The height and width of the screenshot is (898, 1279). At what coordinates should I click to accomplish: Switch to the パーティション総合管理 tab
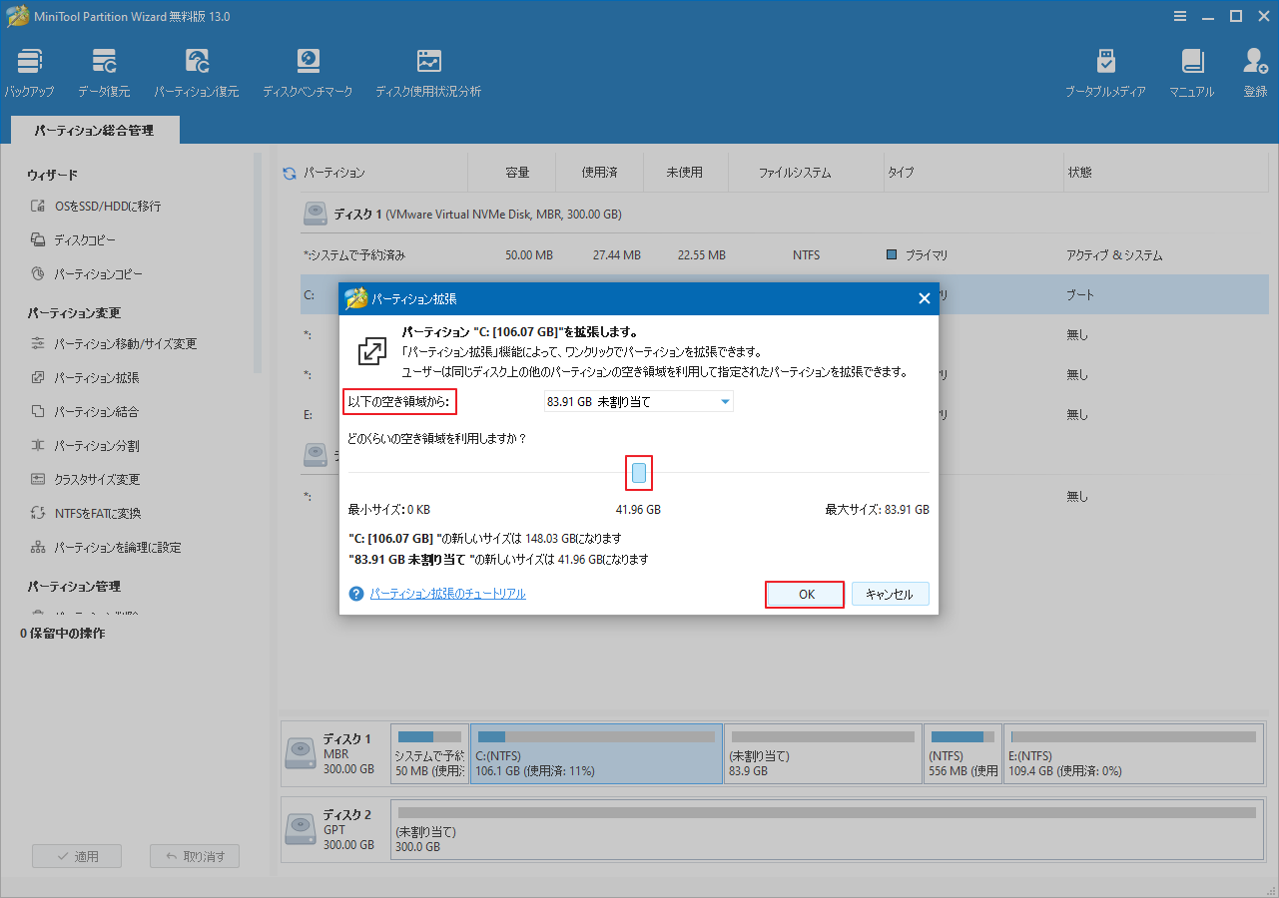point(94,130)
